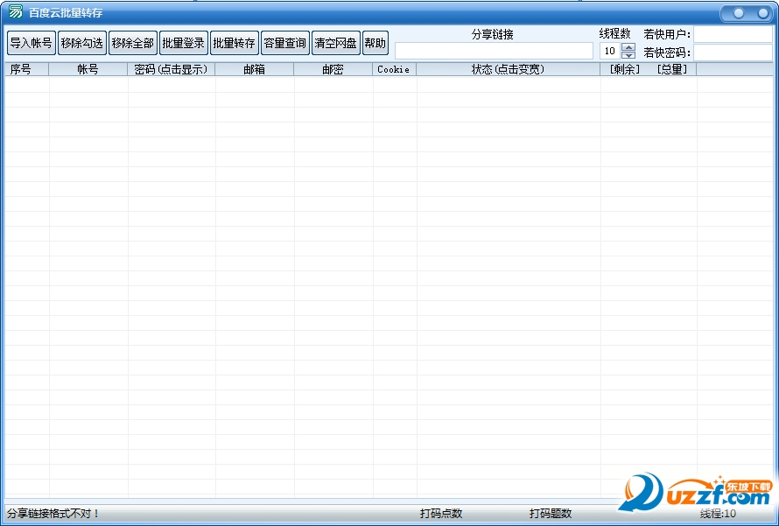Screen dimensions: 779x526
Task: Start 批量登录 batch login
Action: click(x=183, y=43)
